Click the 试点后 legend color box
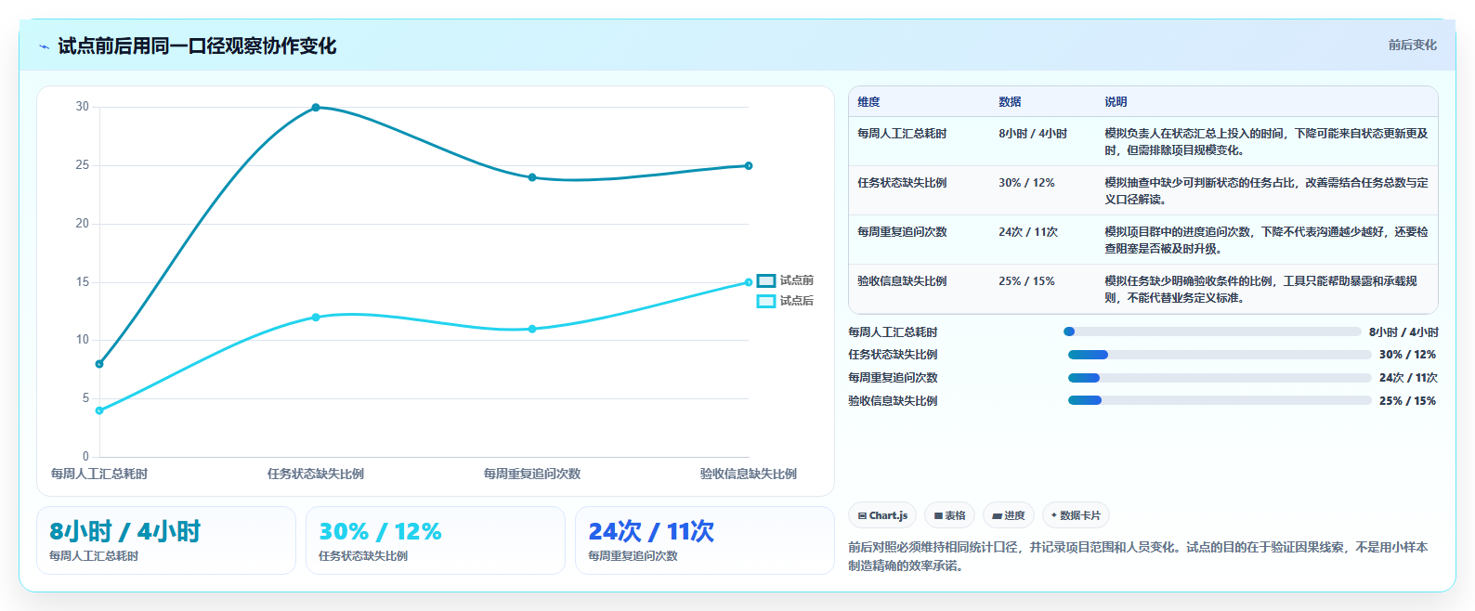 766,301
